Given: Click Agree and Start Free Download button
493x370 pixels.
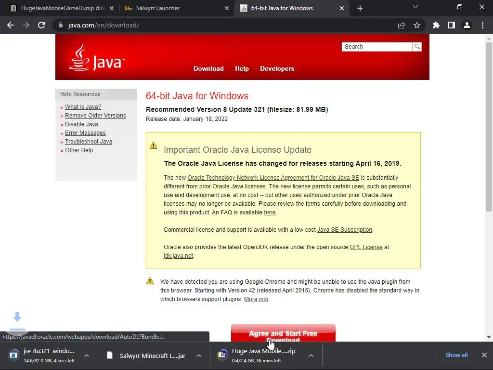Looking at the screenshot, I should [283, 333].
